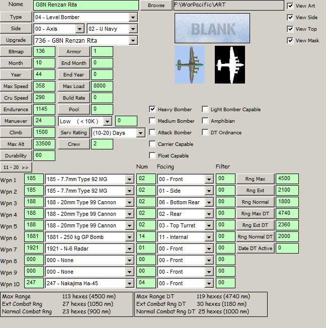Click the Rng Normal DT button

point(255,237)
